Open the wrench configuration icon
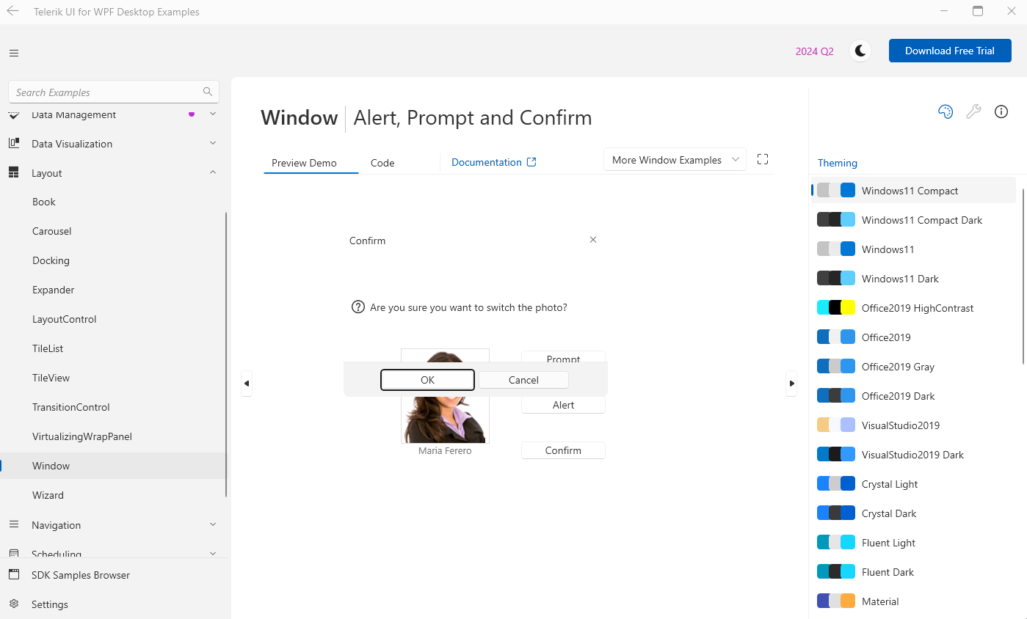This screenshot has width=1027, height=619. 973,111
